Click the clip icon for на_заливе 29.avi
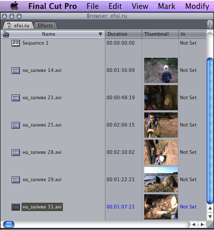This screenshot has height=230, width=214. point(16,180)
